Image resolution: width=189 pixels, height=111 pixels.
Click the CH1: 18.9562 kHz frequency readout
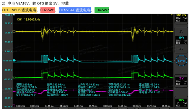[29, 19]
